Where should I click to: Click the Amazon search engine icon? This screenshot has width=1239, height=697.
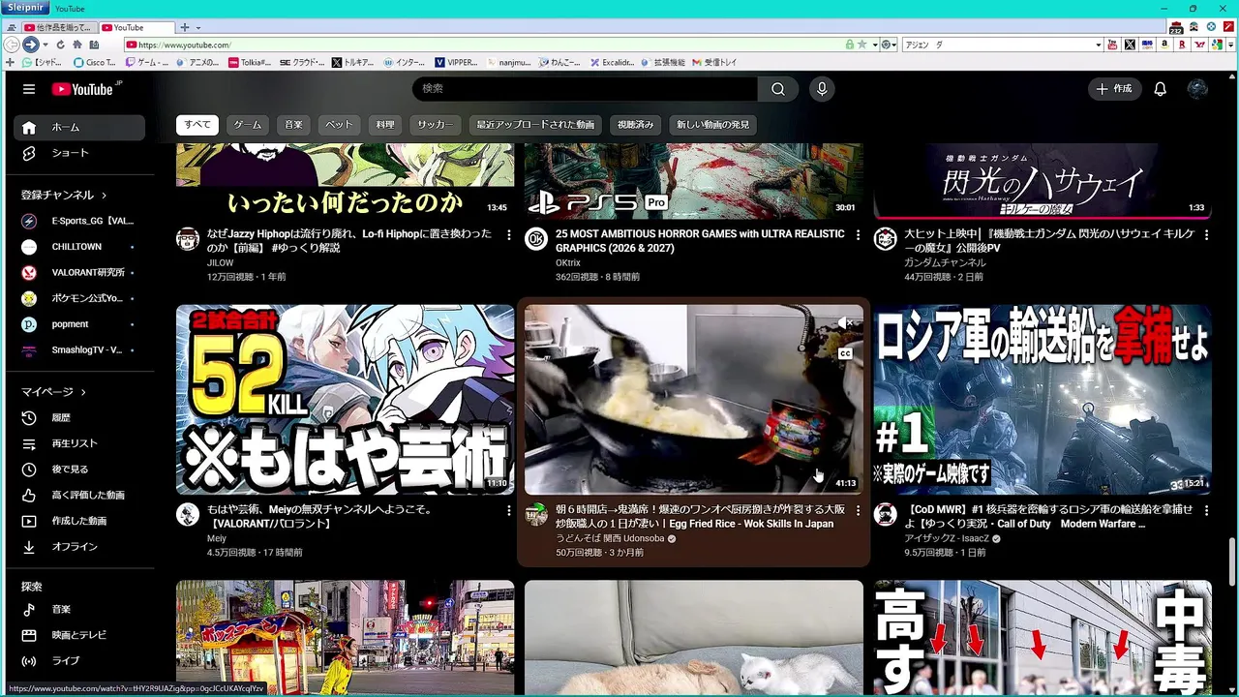tap(1165, 45)
